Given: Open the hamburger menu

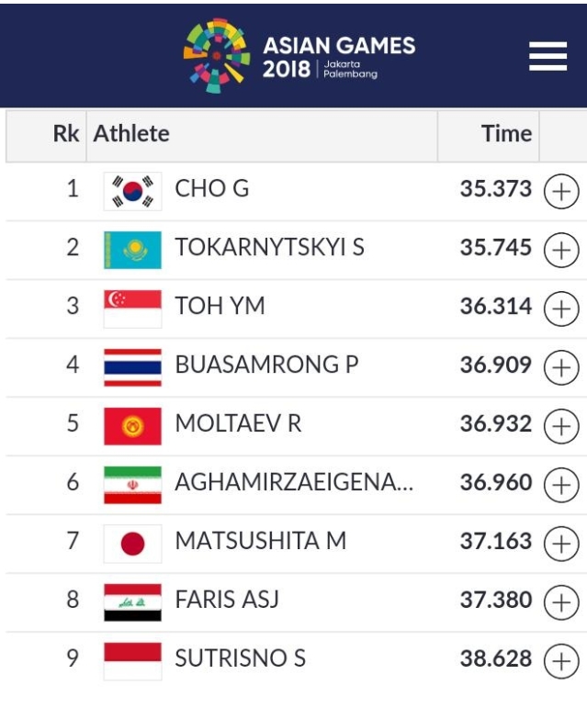Looking at the screenshot, I should 547,56.
